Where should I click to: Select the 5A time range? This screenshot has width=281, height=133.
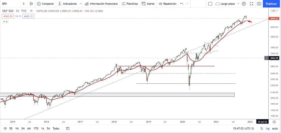click(48, 128)
